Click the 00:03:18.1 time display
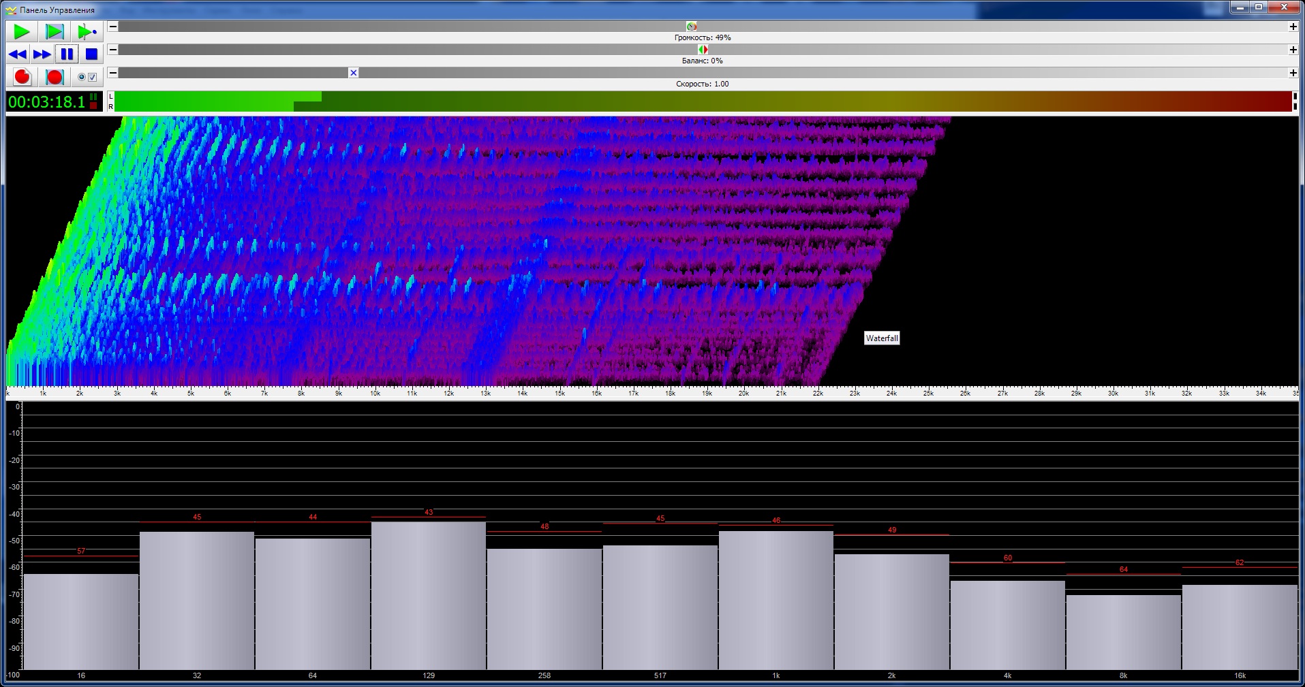Screen dimensions: 1305x687 pyautogui.click(x=47, y=102)
